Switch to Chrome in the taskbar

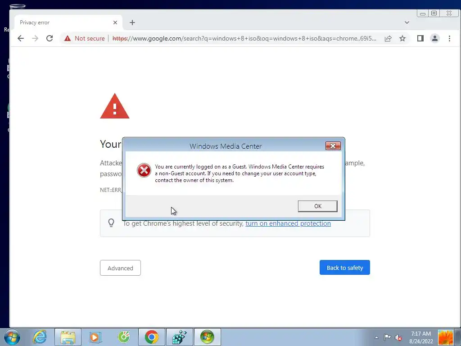tap(152, 337)
